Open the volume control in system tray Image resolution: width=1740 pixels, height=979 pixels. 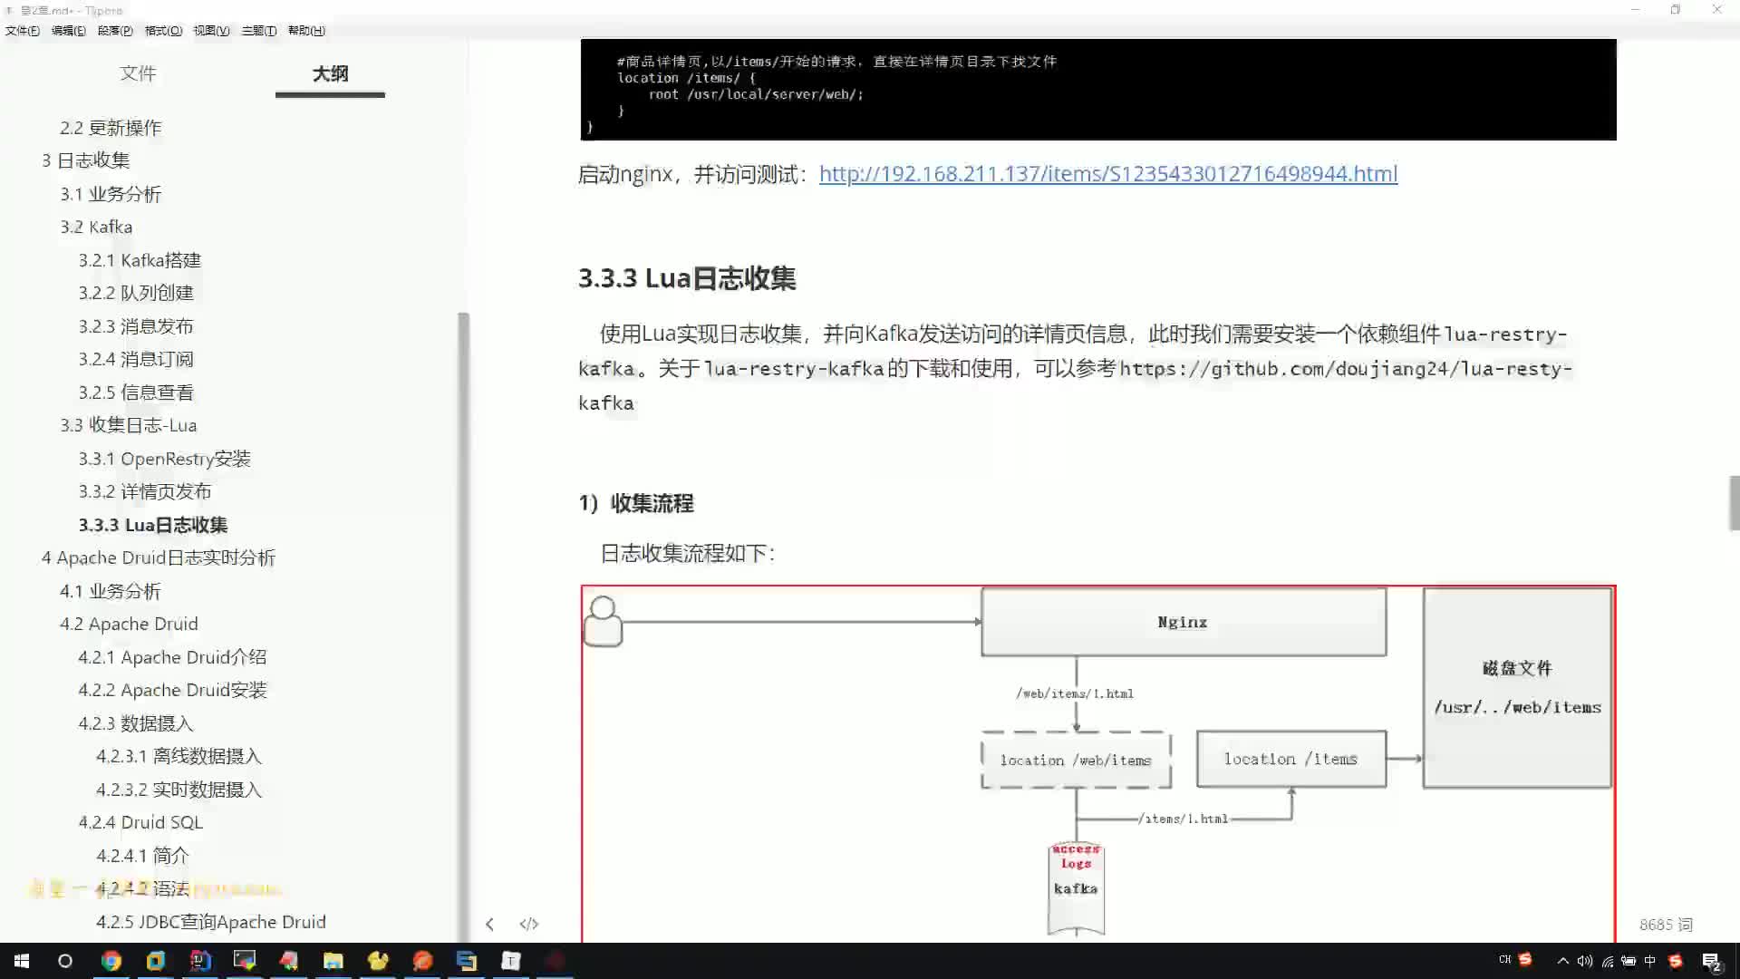point(1584,961)
